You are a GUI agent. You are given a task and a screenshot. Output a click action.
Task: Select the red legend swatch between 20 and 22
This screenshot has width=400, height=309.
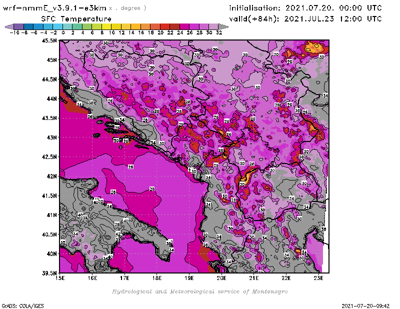[165, 26]
